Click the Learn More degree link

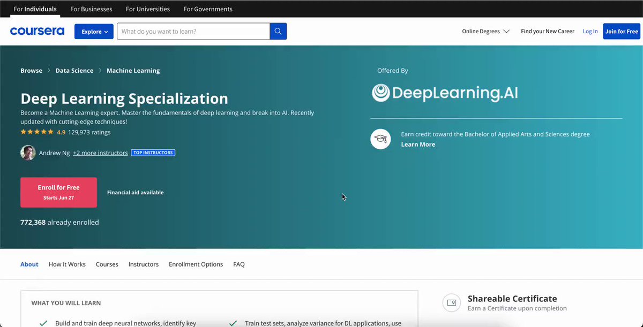418,145
